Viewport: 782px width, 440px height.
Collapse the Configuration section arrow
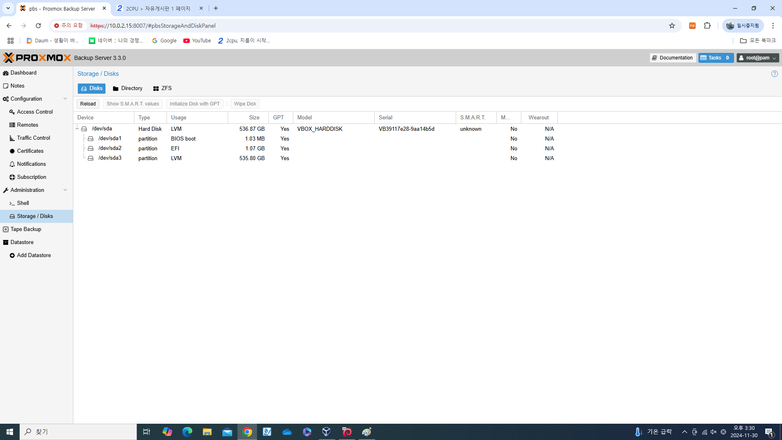pyautogui.click(x=65, y=99)
